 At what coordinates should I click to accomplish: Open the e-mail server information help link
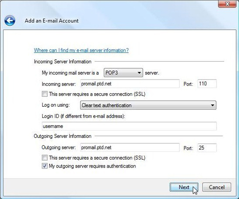point(81,50)
